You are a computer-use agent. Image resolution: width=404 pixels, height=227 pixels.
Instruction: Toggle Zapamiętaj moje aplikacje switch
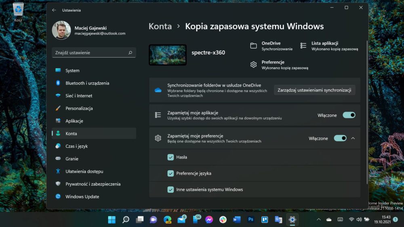point(349,115)
